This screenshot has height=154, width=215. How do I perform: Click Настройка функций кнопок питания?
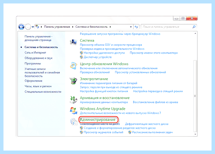coord(104,91)
